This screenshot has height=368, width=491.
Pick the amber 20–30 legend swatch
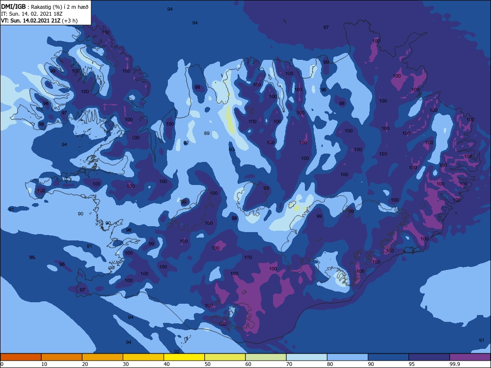click(x=103, y=357)
